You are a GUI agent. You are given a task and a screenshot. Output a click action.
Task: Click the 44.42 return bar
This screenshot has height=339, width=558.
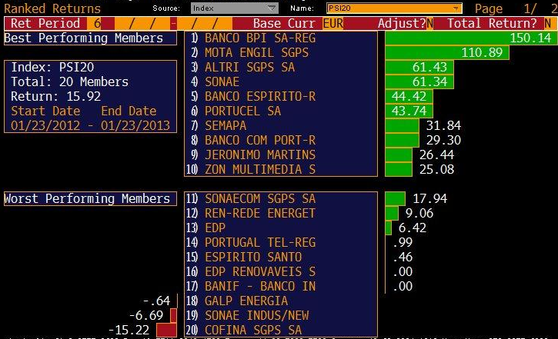[409, 96]
